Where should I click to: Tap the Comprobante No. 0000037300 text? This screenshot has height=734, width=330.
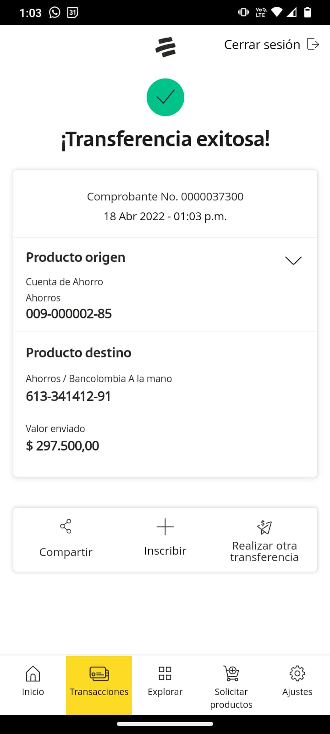(x=165, y=197)
